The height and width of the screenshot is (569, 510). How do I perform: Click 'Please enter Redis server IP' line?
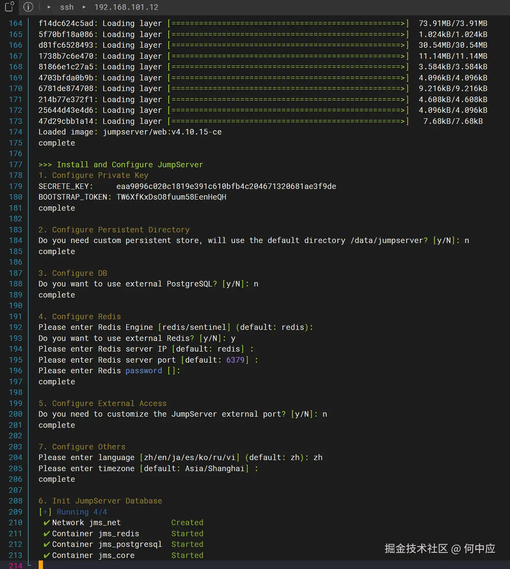tap(146, 349)
